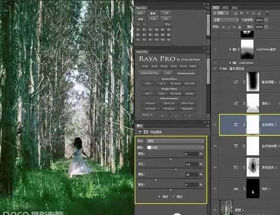
Task: Click the Vibrance adjustment layer triangle icon
Action: pyautogui.click(x=236, y=145)
